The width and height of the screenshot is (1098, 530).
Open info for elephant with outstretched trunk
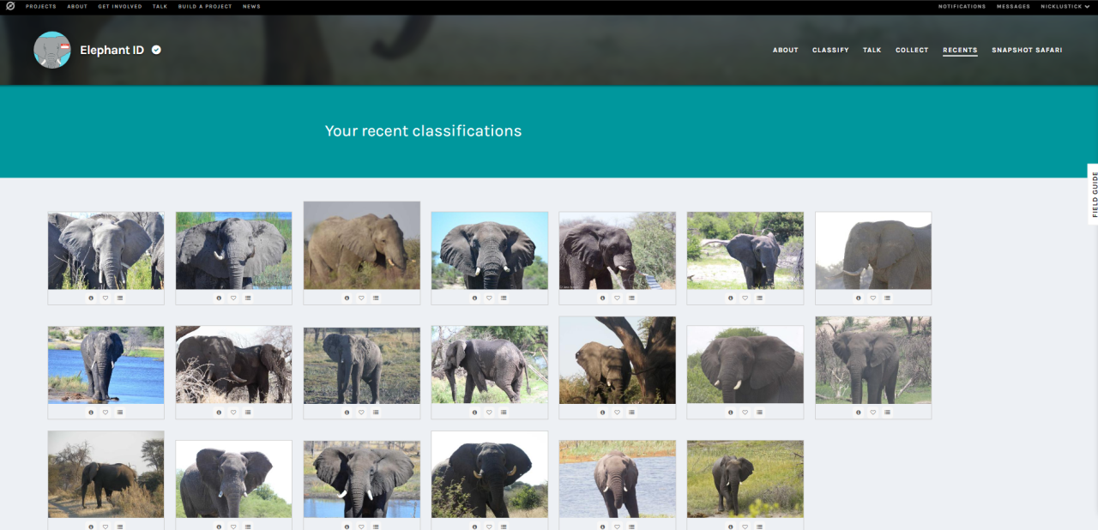coord(731,298)
